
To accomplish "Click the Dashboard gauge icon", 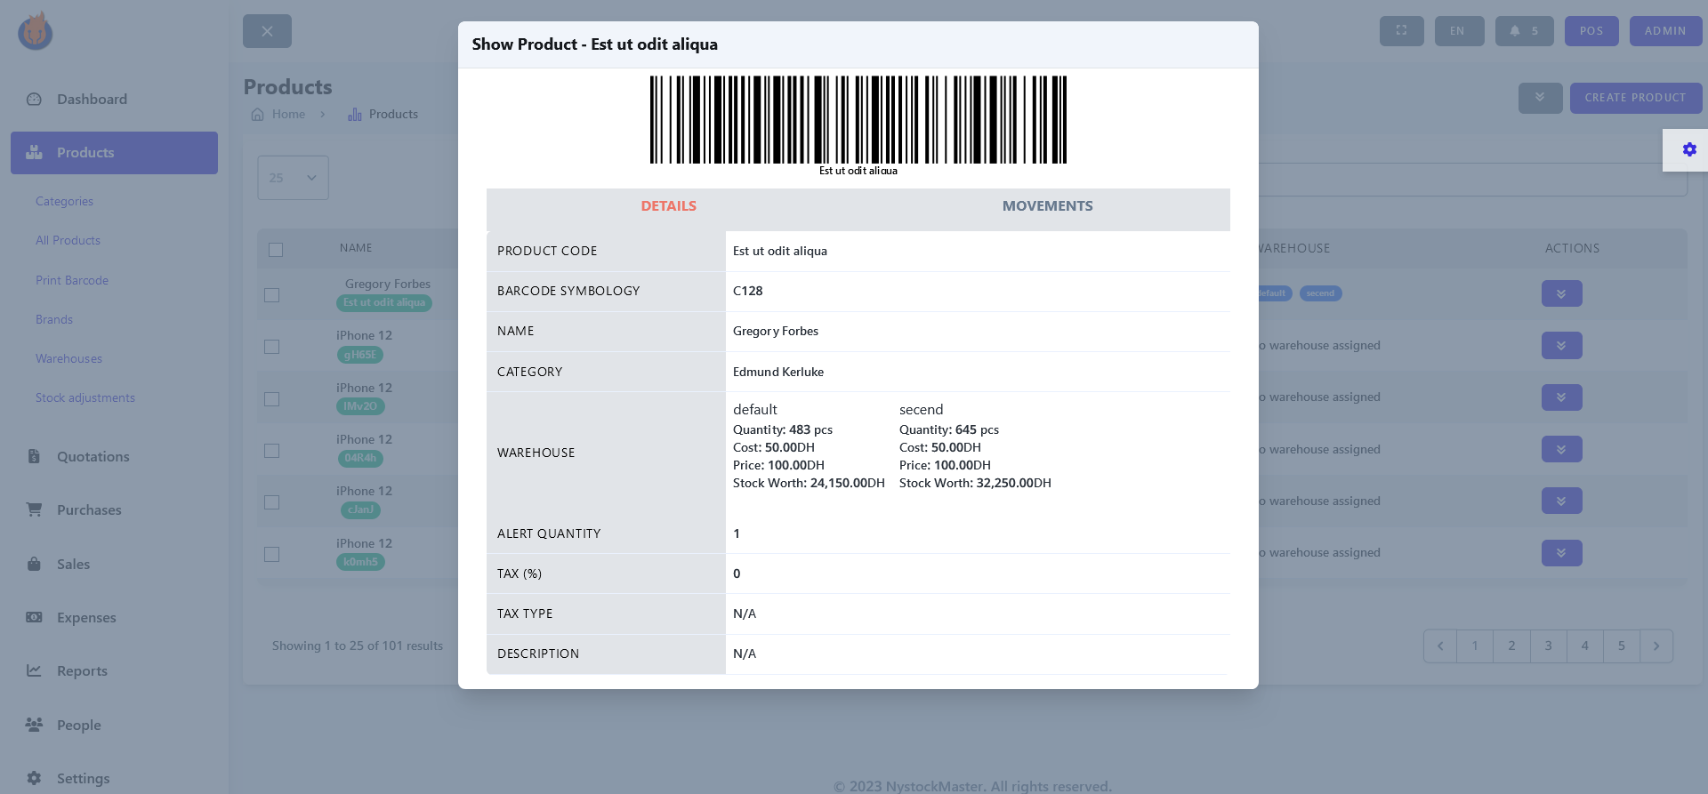I will (34, 100).
